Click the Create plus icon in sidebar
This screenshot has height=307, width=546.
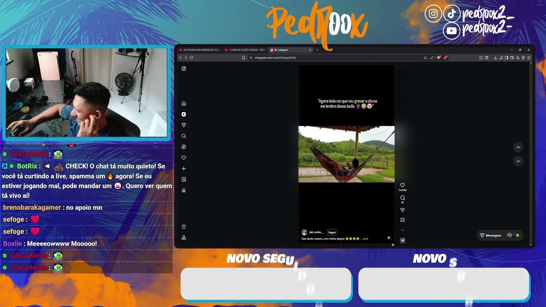pyautogui.click(x=184, y=168)
